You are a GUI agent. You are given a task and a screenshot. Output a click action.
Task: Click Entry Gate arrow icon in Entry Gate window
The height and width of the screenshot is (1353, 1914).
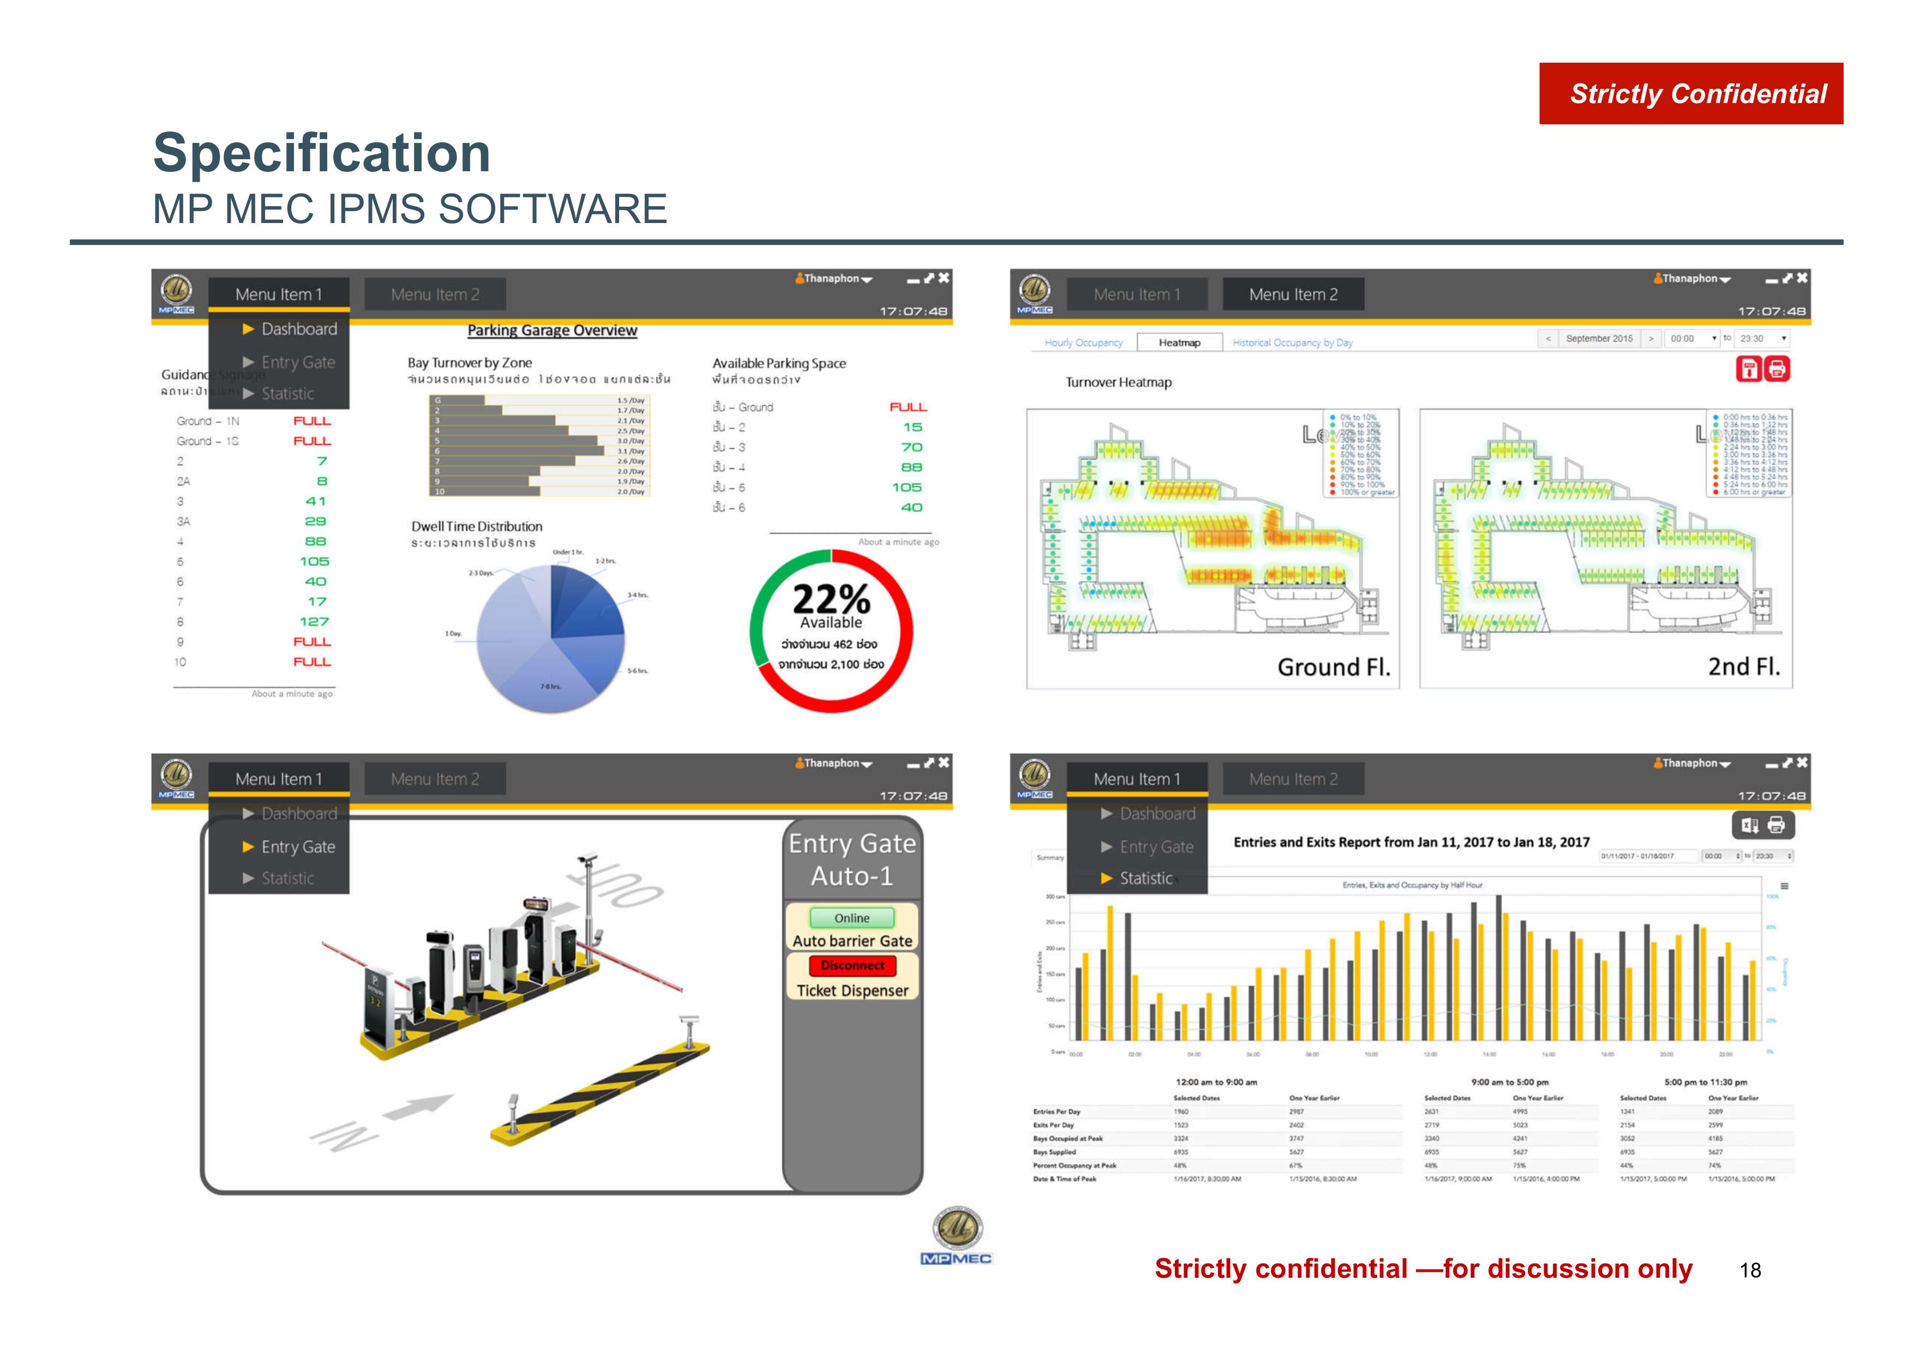click(248, 847)
